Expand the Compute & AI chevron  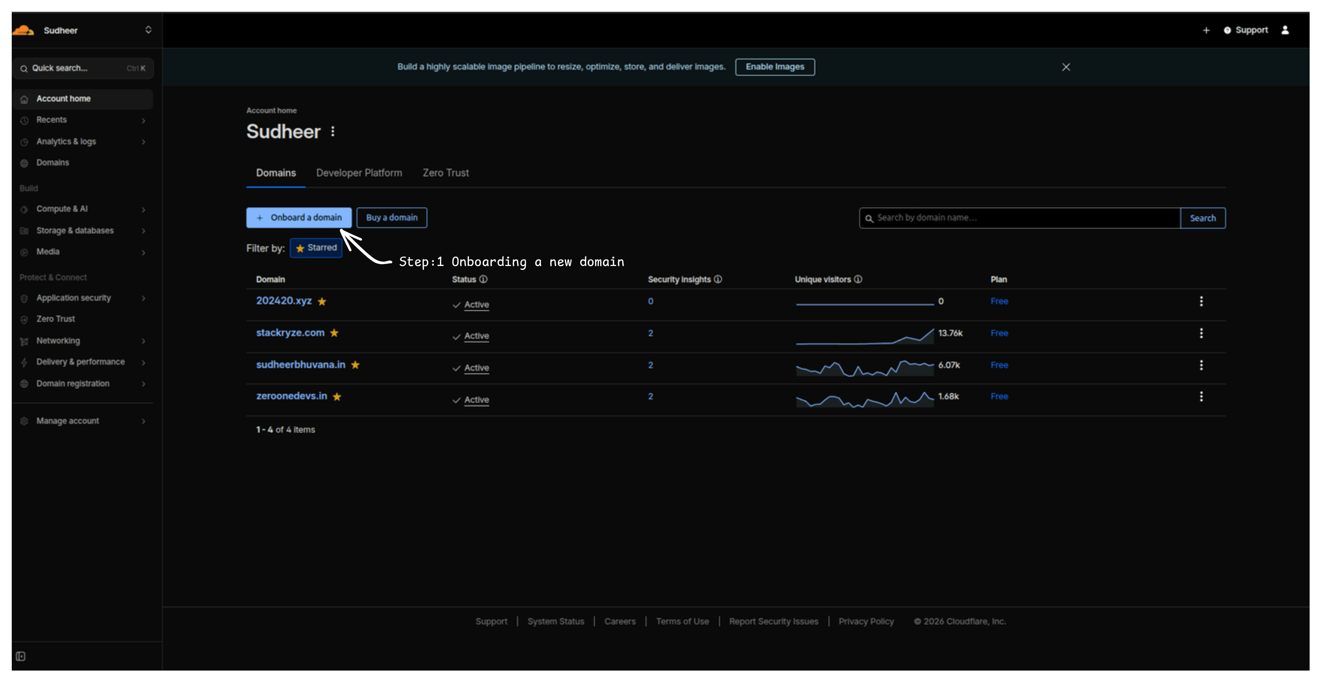click(x=144, y=210)
